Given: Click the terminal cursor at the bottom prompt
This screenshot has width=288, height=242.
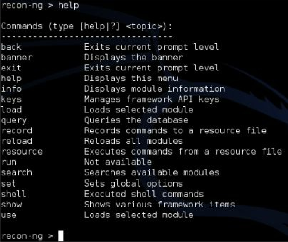Looking at the screenshot, I should tap(61, 235).
